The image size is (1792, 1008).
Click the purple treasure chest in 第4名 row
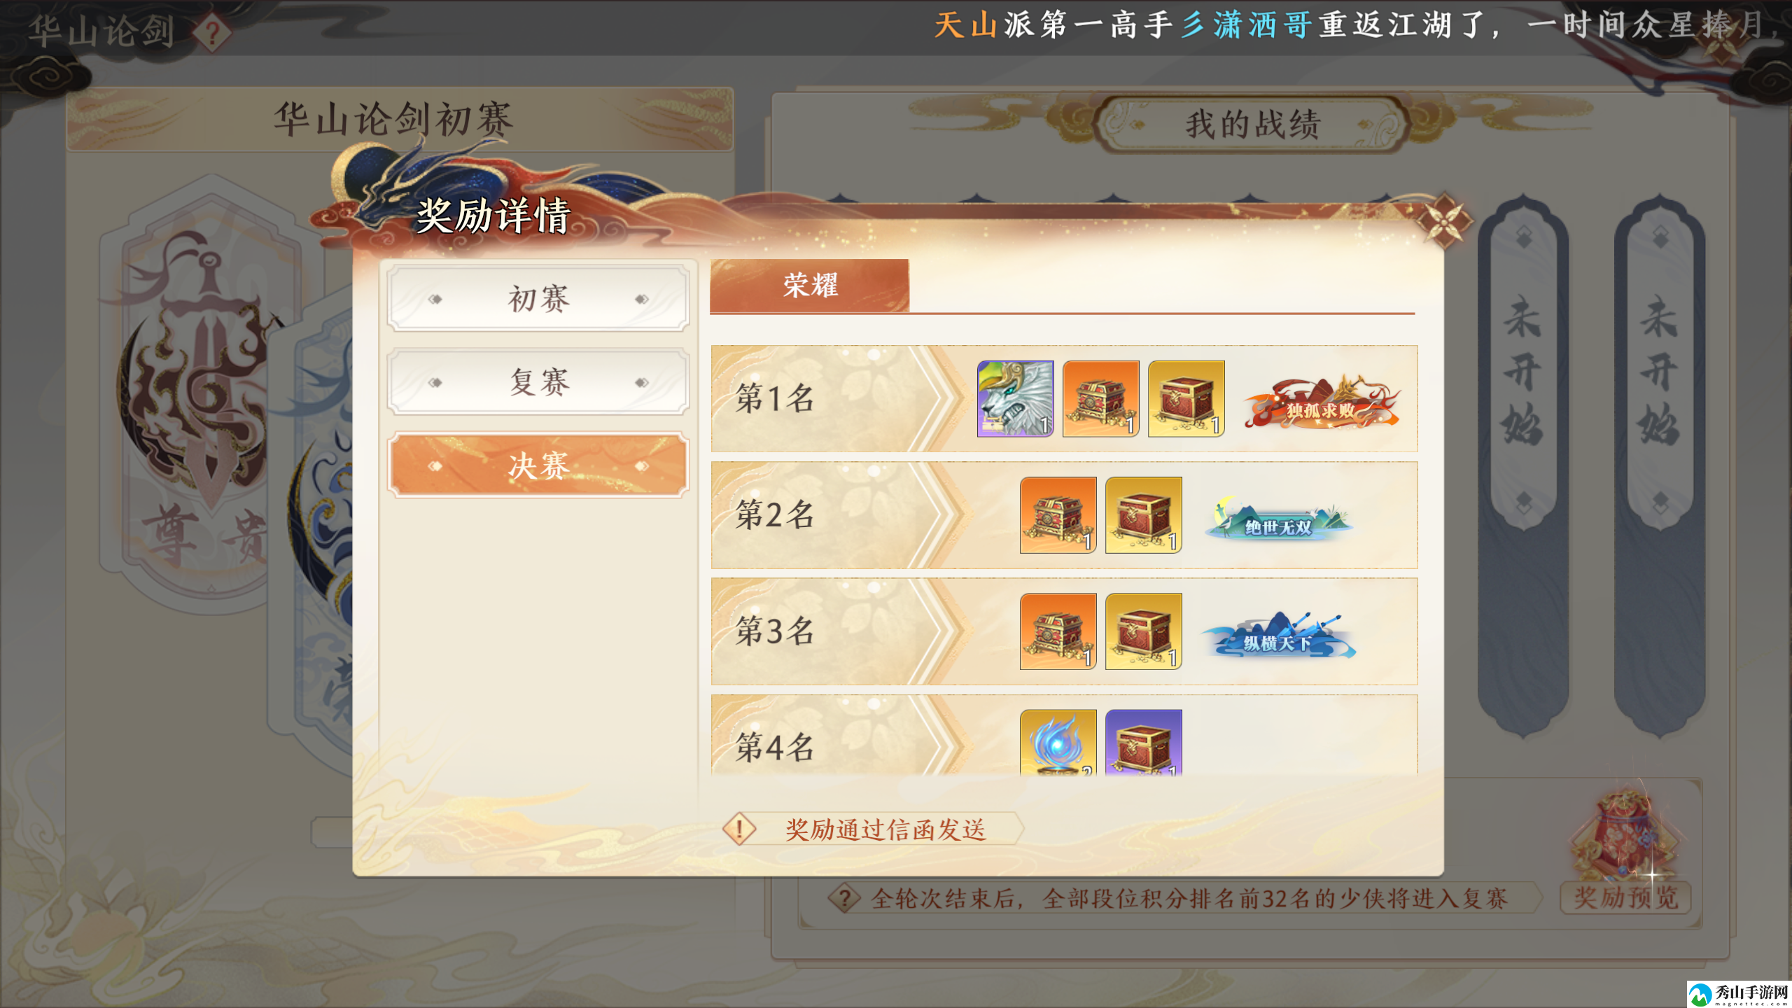coord(1144,742)
